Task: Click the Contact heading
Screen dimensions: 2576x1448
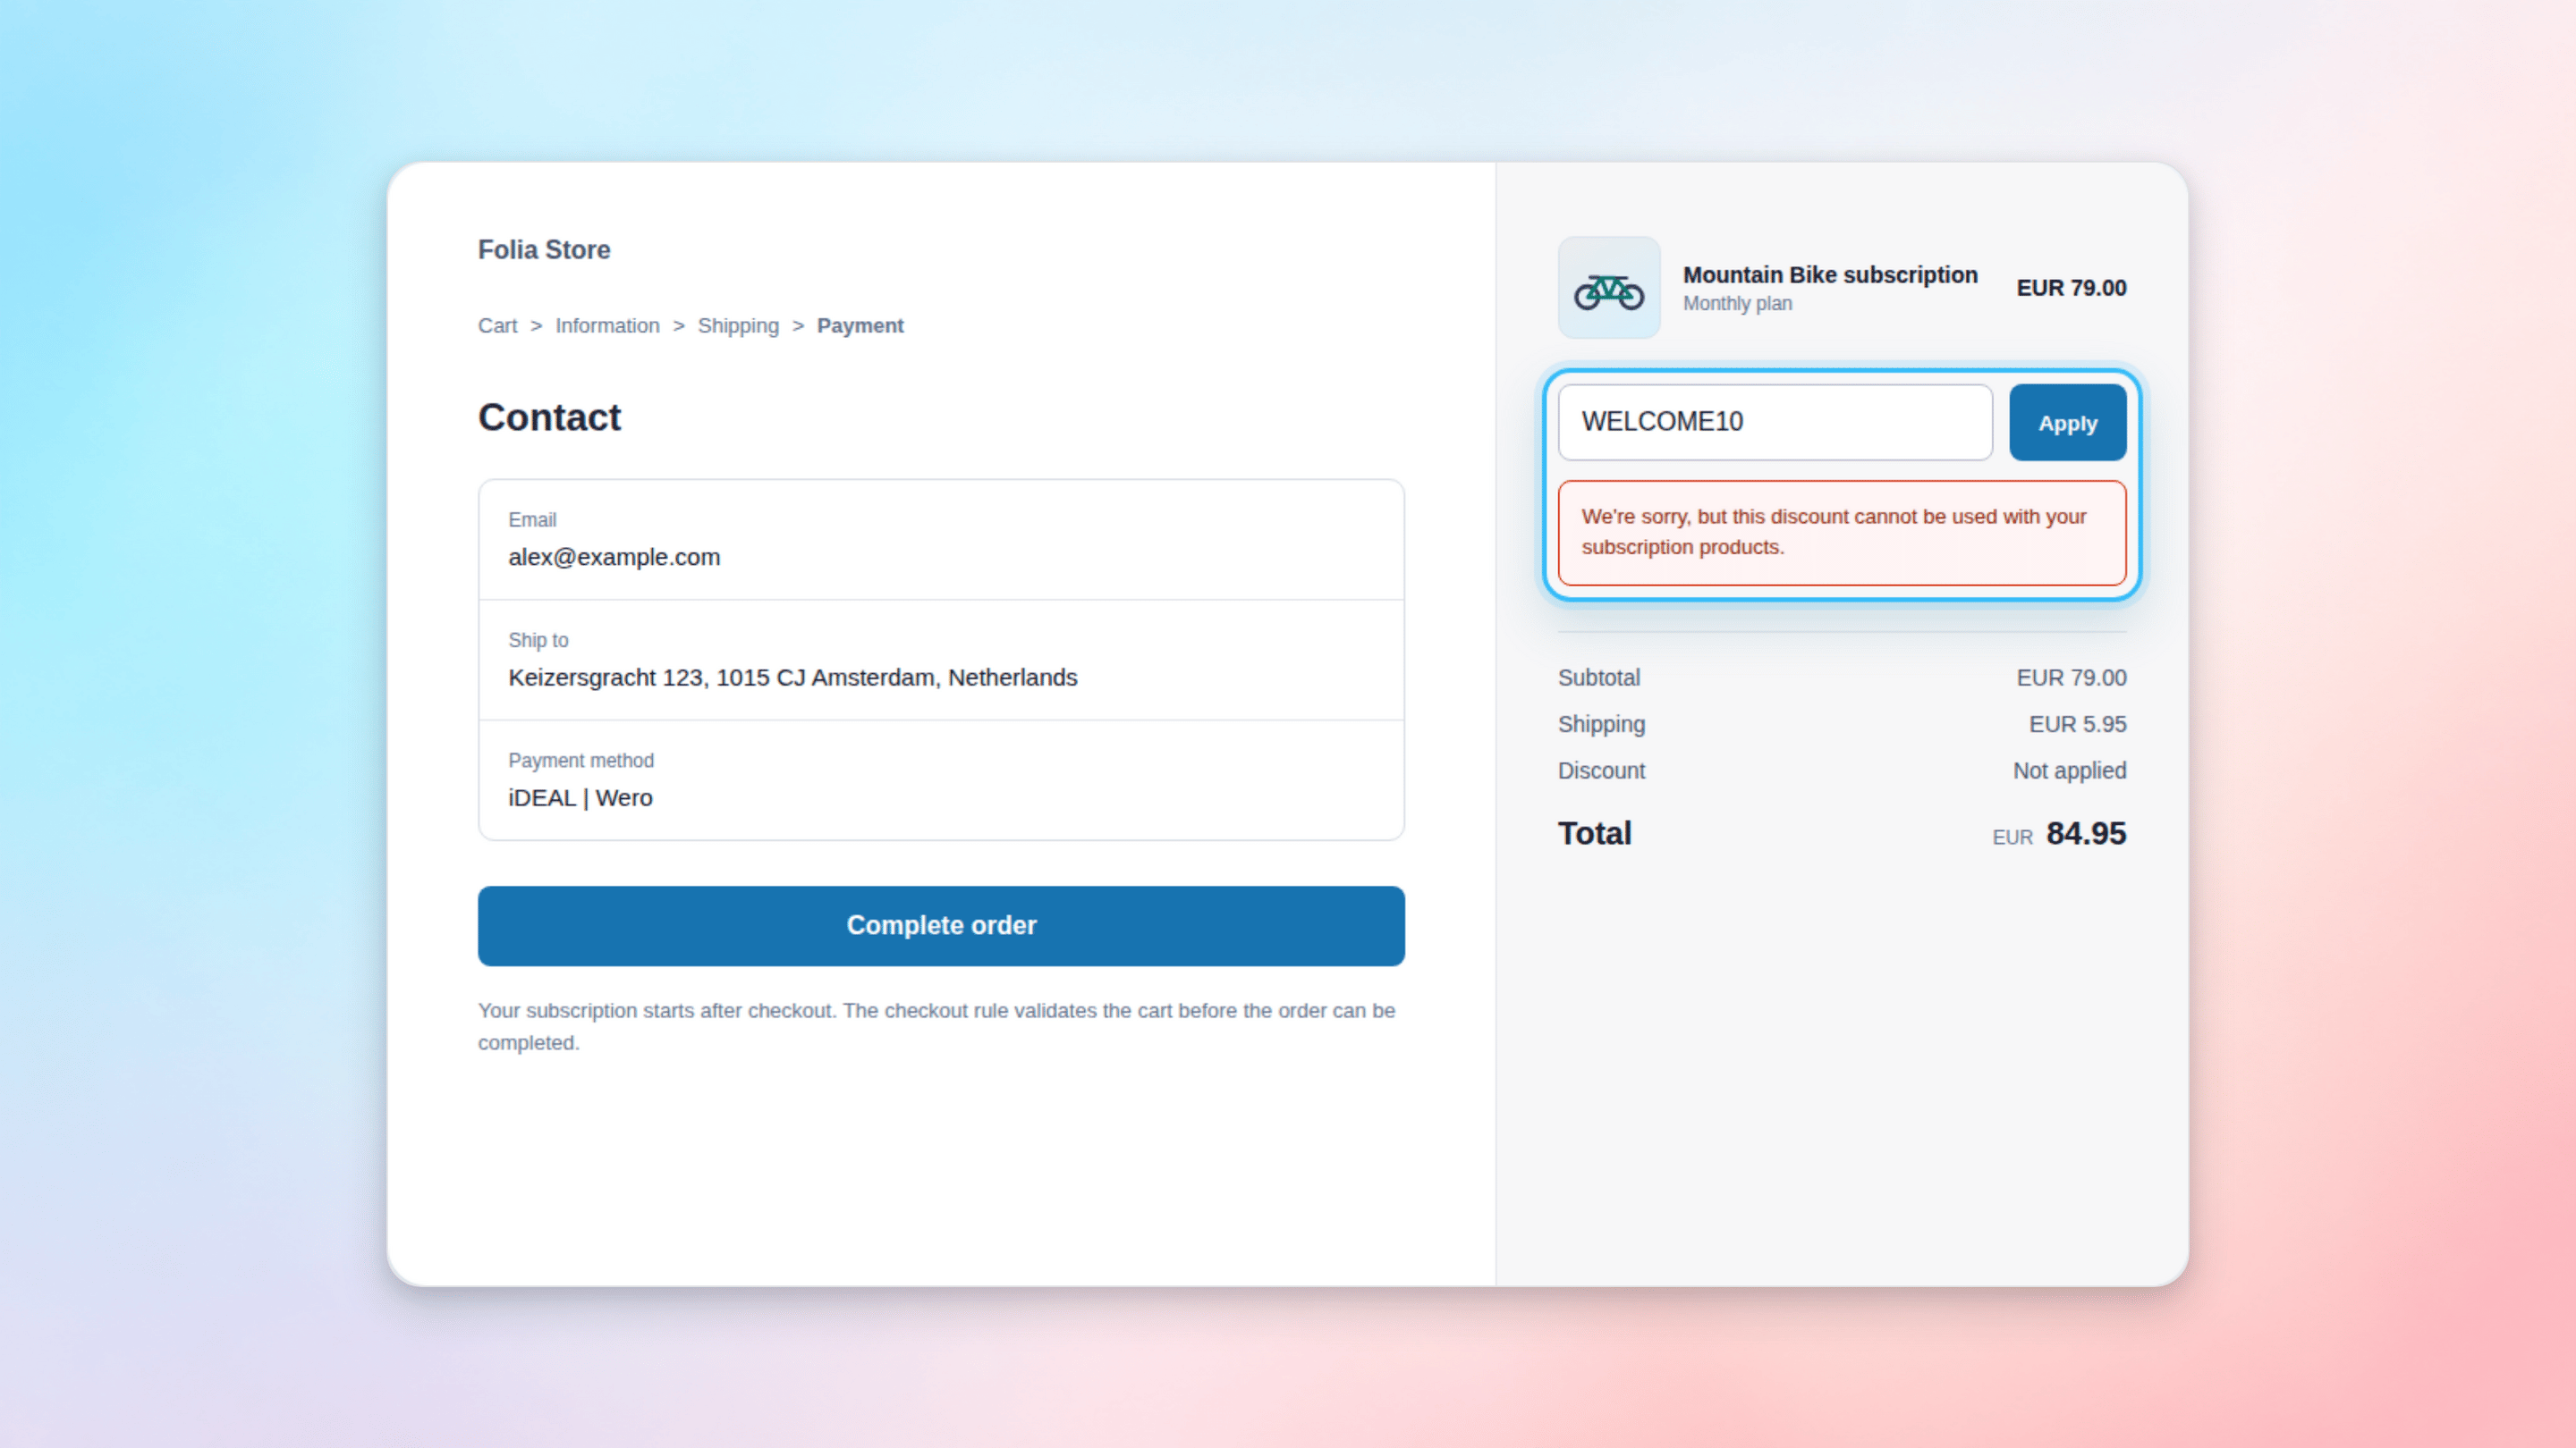Action: click(549, 417)
